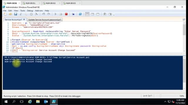The width and height of the screenshot is (188, 105).
Task: Open network status tray icon
Action: point(169,101)
